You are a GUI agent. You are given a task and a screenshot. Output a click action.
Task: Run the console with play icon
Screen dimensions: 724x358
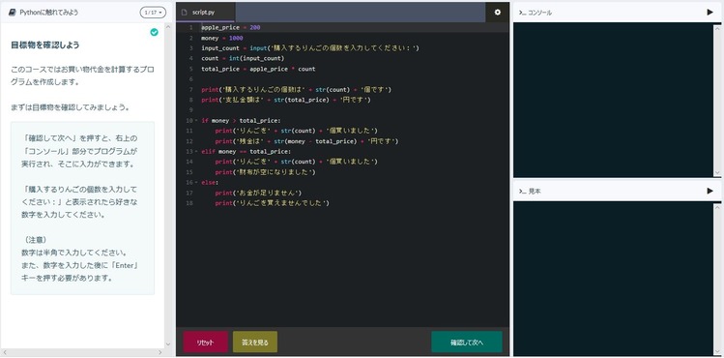710,12
